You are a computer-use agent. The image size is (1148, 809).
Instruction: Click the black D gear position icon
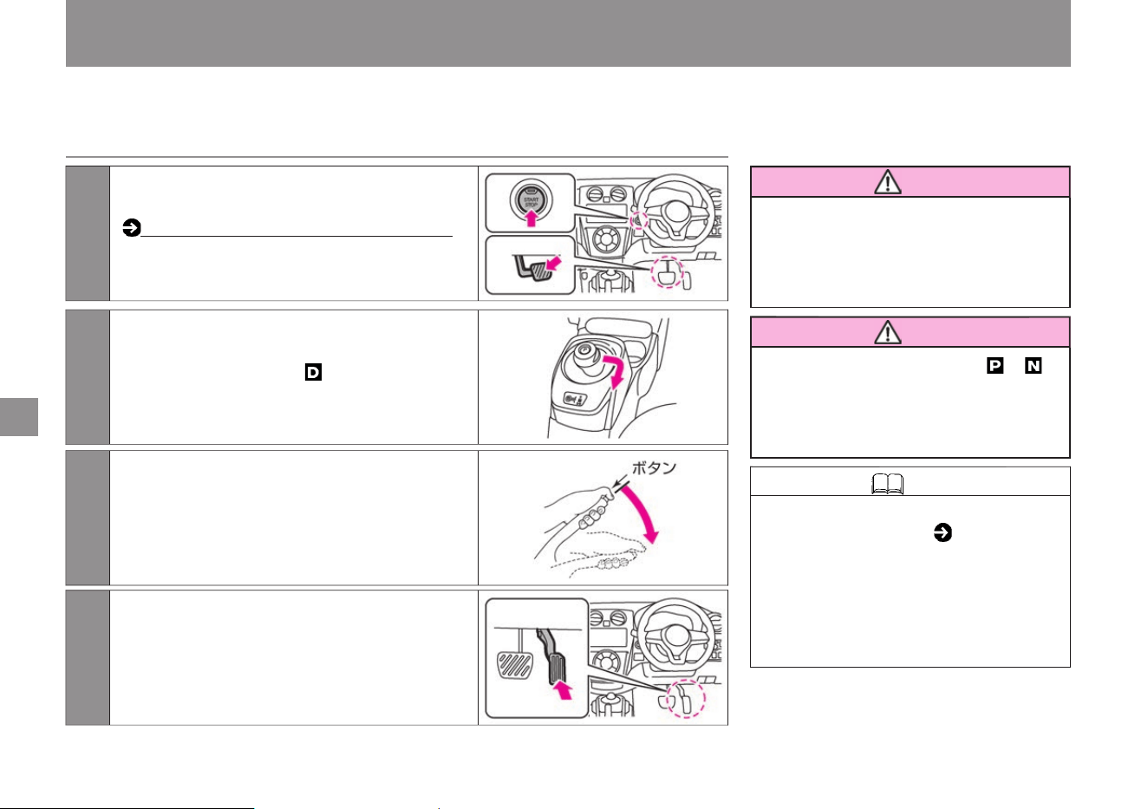click(x=313, y=373)
